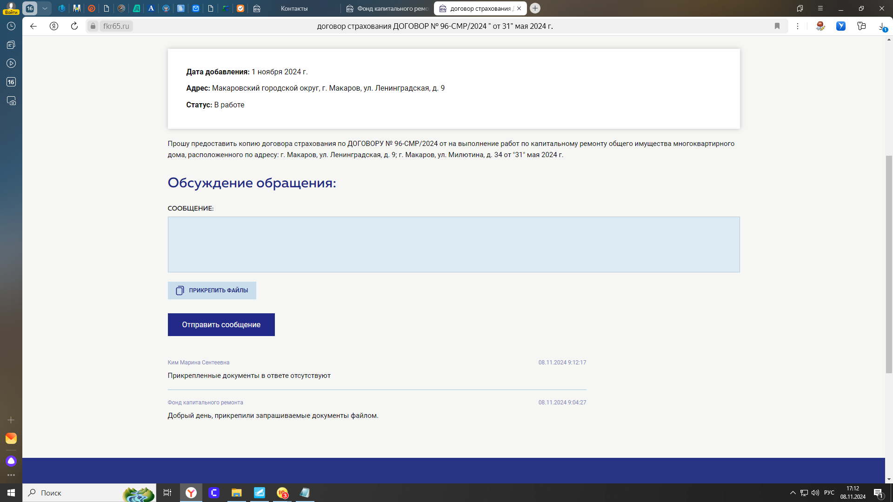The height and width of the screenshot is (502, 893).
Task: Click the Обсуждение обращения heading
Action: 252,183
